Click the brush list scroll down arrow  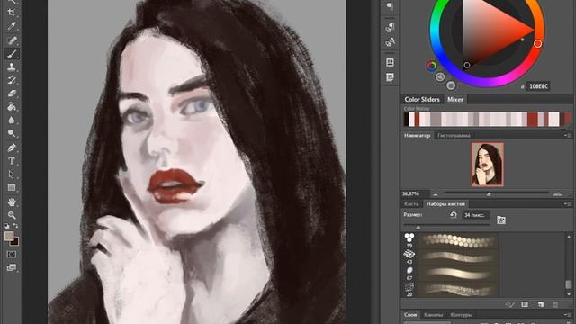[x=569, y=293]
